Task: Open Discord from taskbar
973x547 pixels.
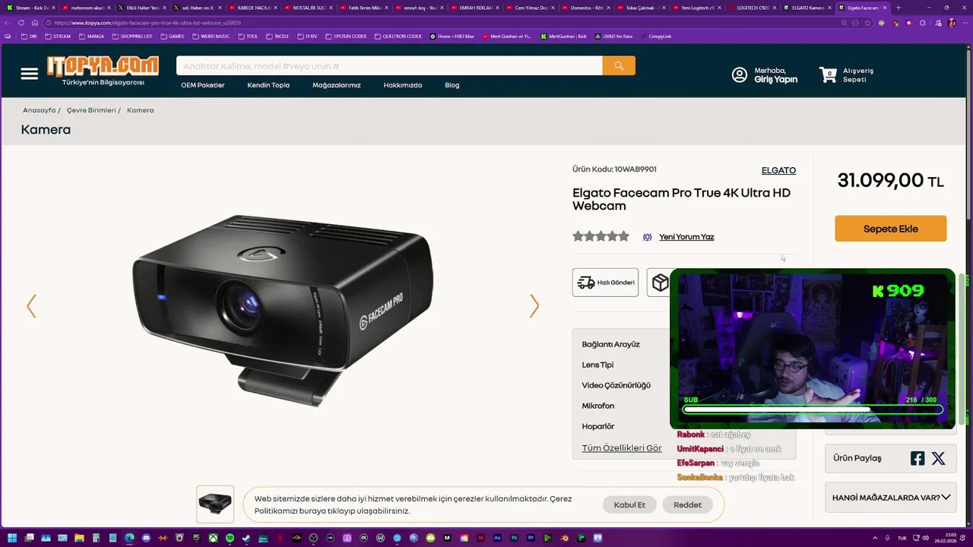Action: point(146,538)
